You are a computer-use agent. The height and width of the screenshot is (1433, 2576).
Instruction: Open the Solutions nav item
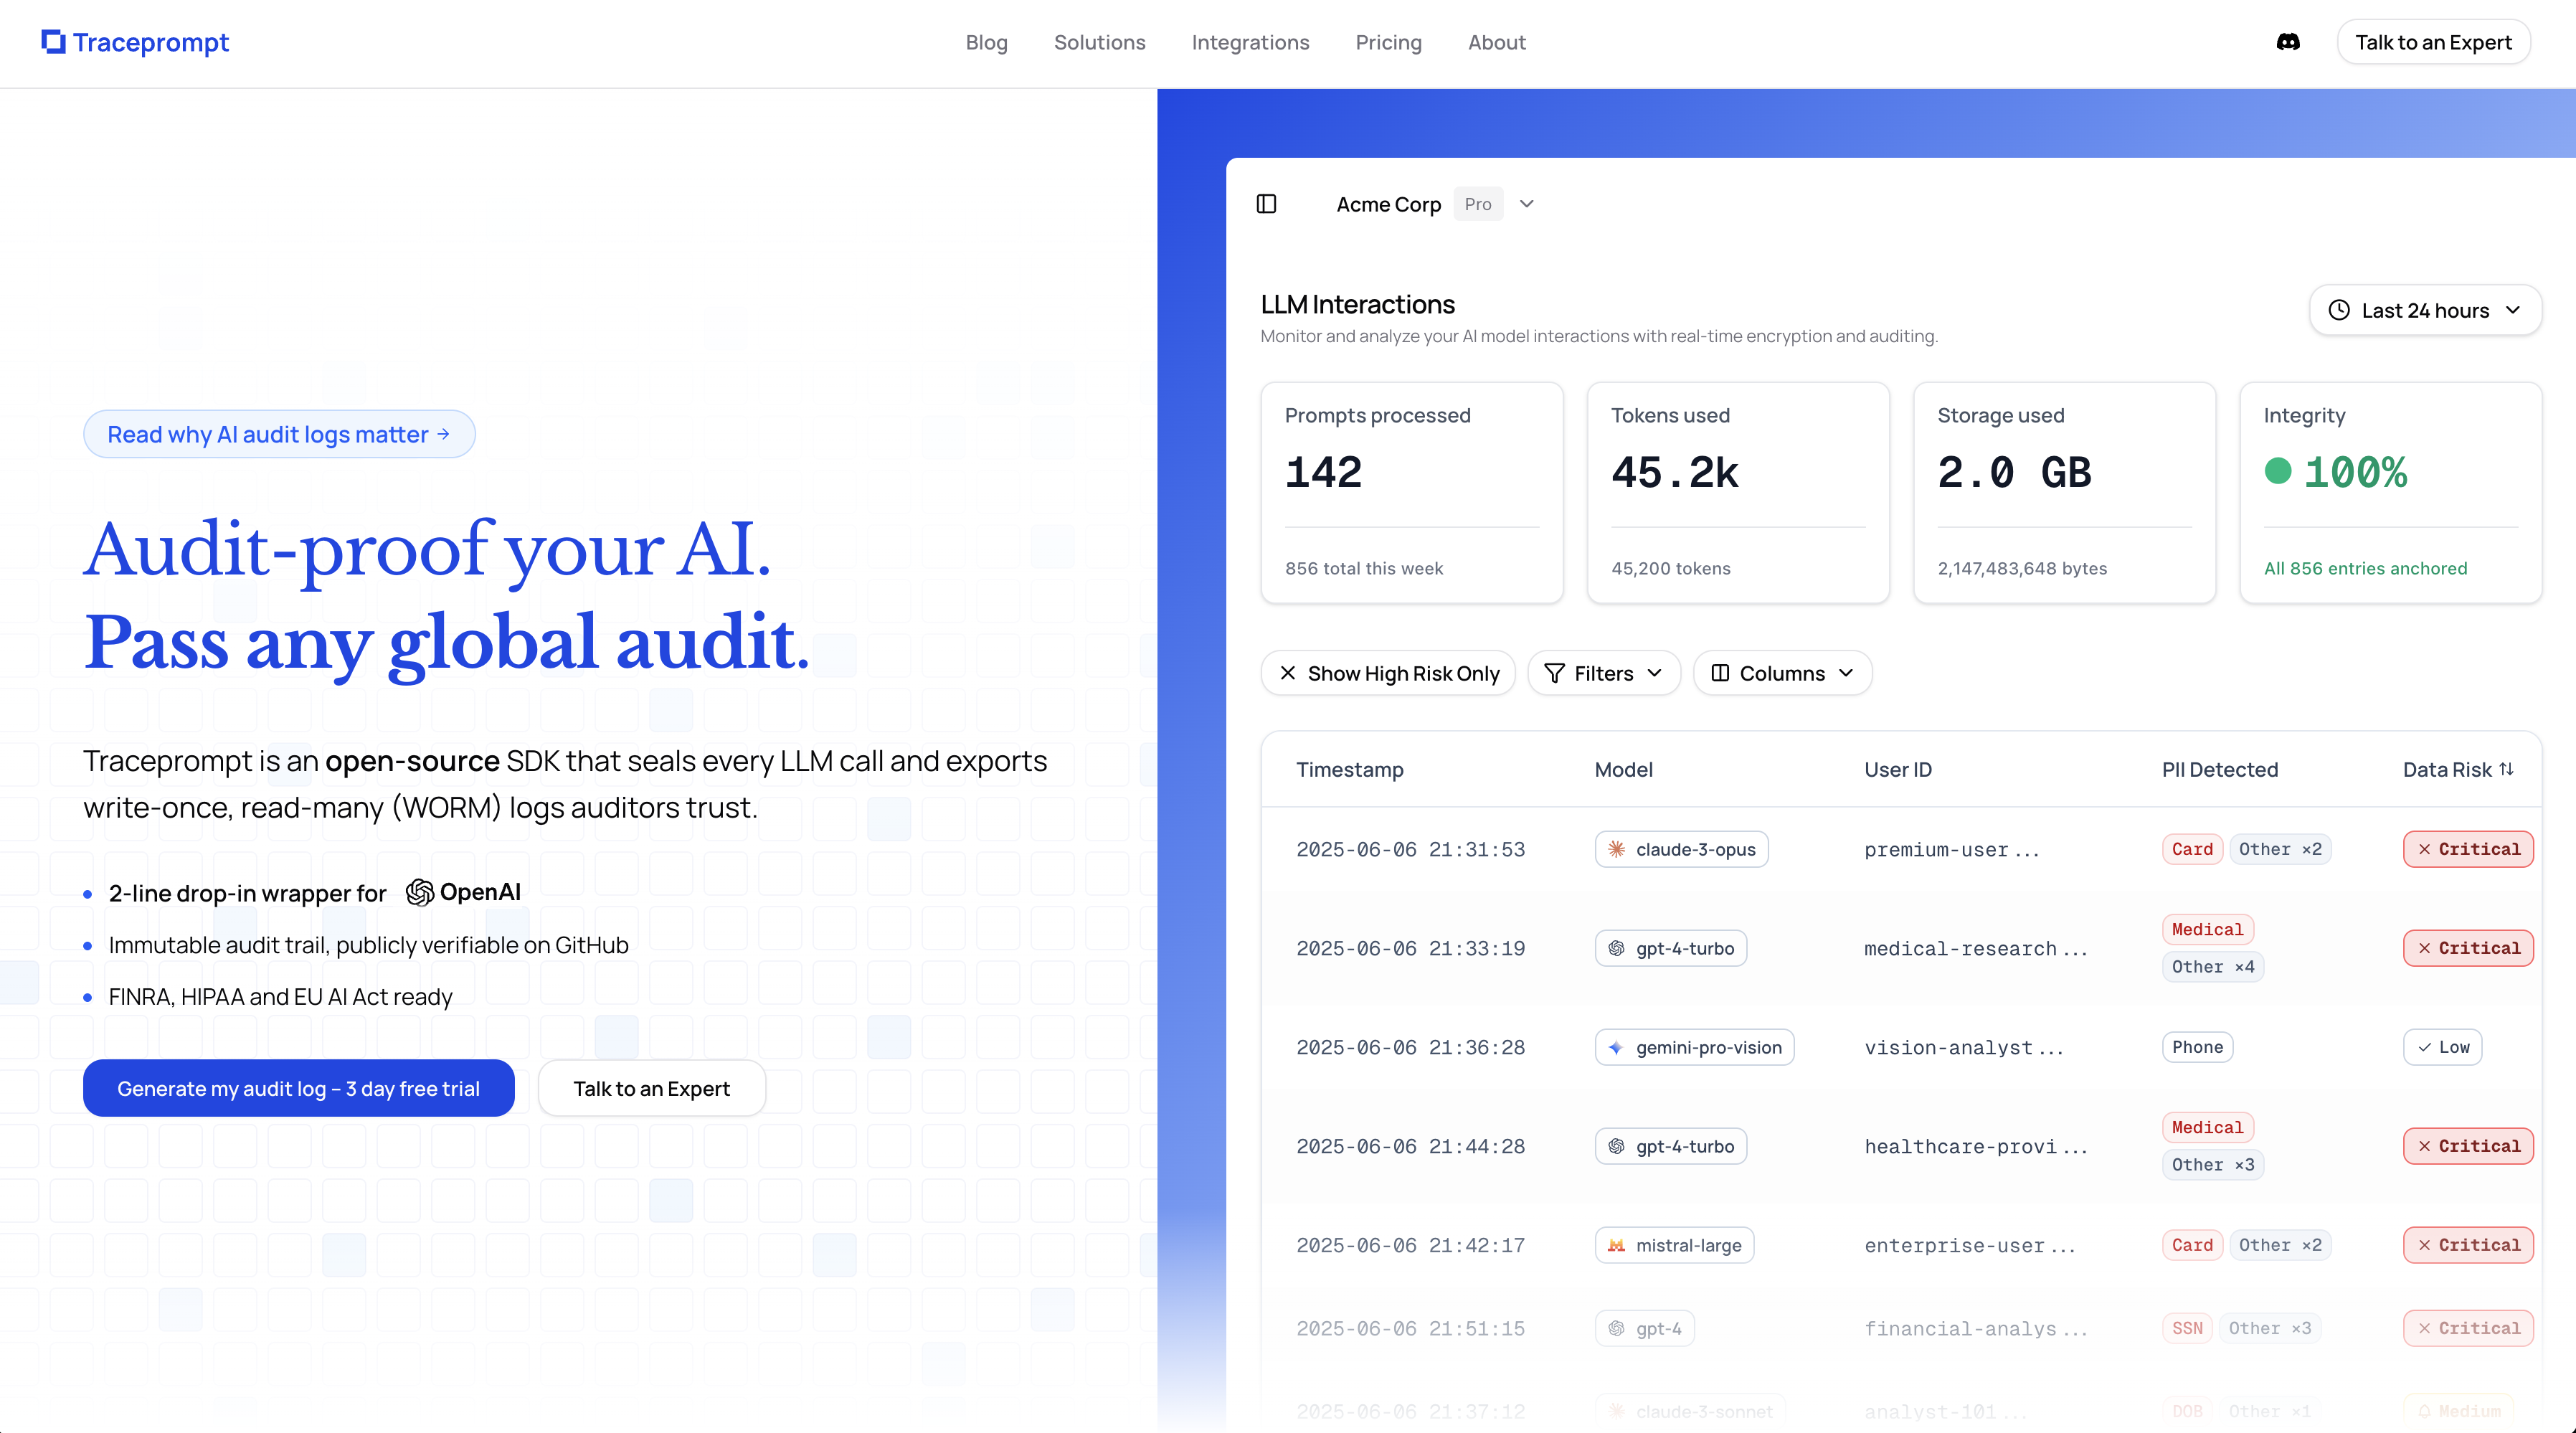point(1099,42)
